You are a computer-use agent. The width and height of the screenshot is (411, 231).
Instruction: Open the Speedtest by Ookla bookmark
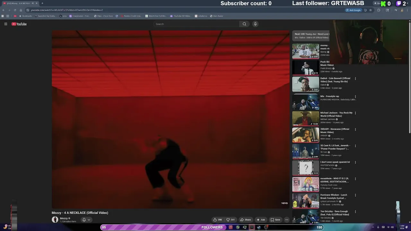click(x=45, y=16)
